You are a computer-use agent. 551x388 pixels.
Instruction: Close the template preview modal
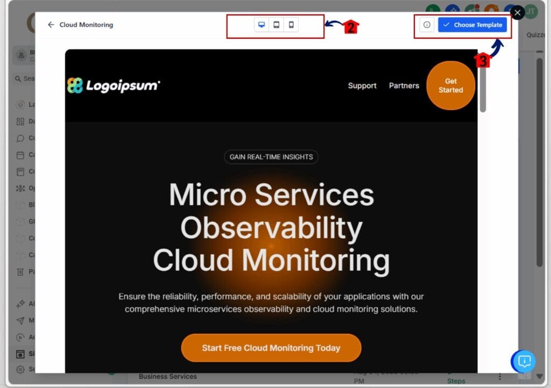tap(517, 12)
